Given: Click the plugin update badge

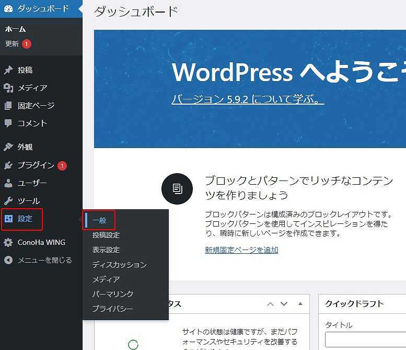Looking at the screenshot, I should click(x=62, y=166).
